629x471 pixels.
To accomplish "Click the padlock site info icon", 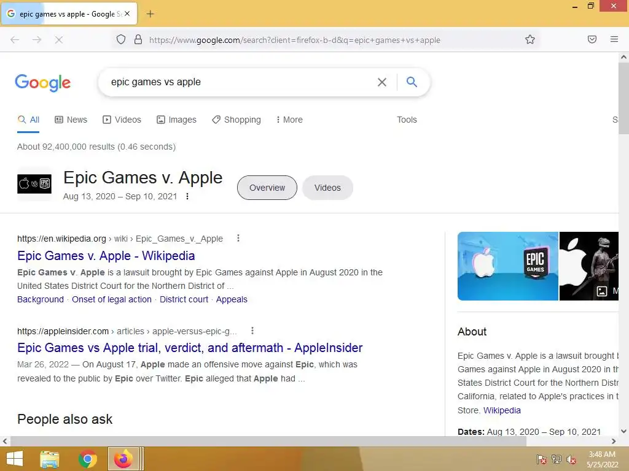I will [138, 39].
